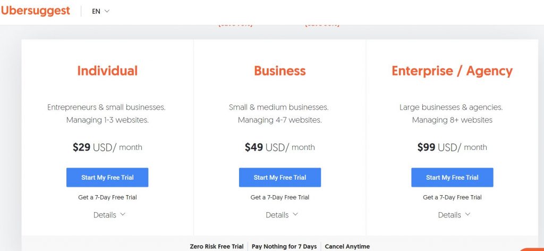Viewport: 544px width, 251px height.
Task: Click the $49 USD/month price
Action: [x=279, y=147]
